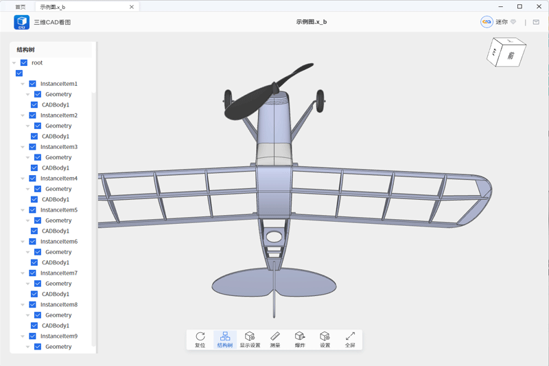The height and width of the screenshot is (366, 549).
Task: Click the 三维CAD看图 app logo
Action: pos(22,22)
